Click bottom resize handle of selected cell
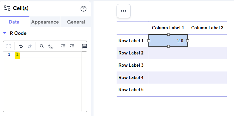 coord(169,46)
